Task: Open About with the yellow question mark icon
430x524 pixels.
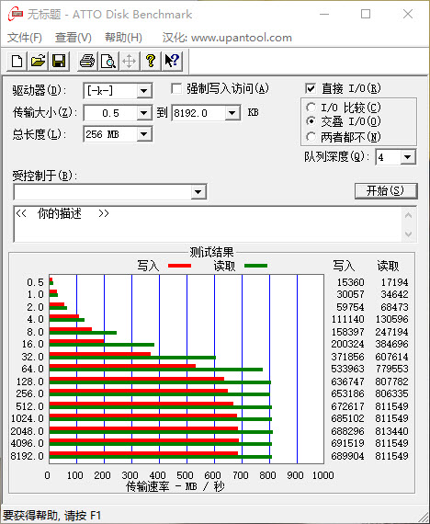Action: tap(151, 62)
